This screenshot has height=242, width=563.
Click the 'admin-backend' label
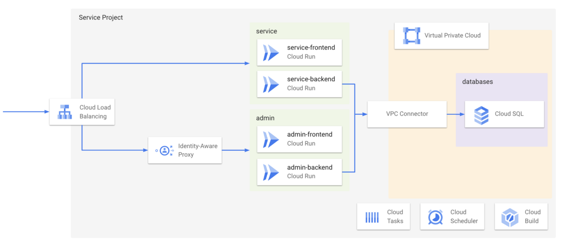(310, 167)
